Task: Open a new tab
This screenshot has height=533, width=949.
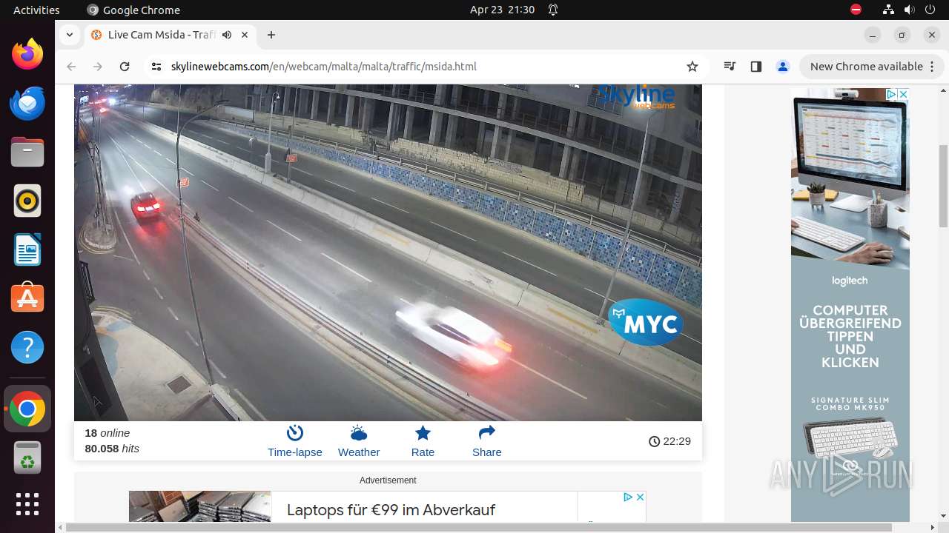Action: [271, 35]
